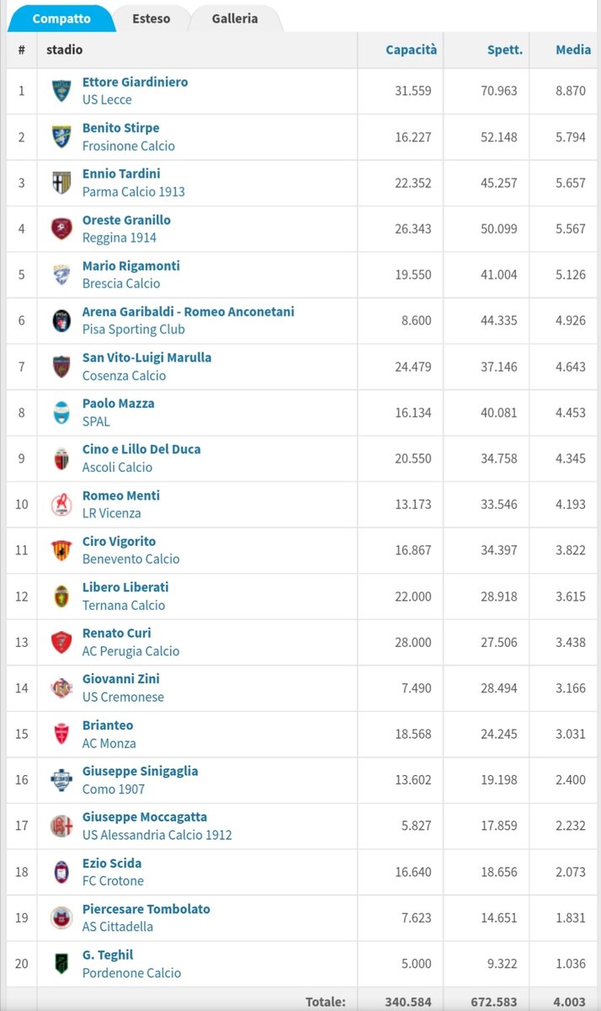Click the Pordenone Calcio crest

pyautogui.click(x=61, y=964)
